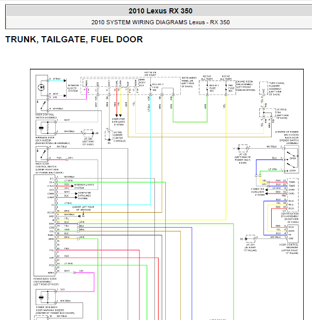Click the 'J/C F62/6 F64' connector label
The image size is (312, 320).
tap(280, 111)
